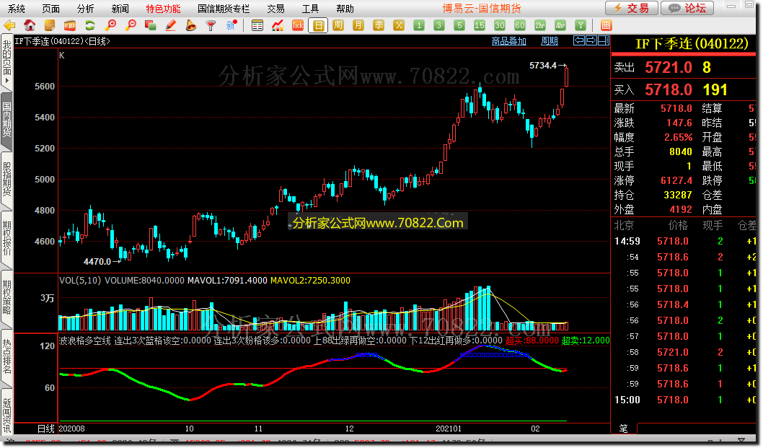
Task: Click the 交易 trade button at top right
Action: [632, 8]
